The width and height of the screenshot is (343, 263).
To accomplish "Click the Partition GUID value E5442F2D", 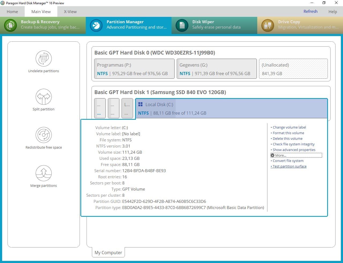I will [164, 201].
